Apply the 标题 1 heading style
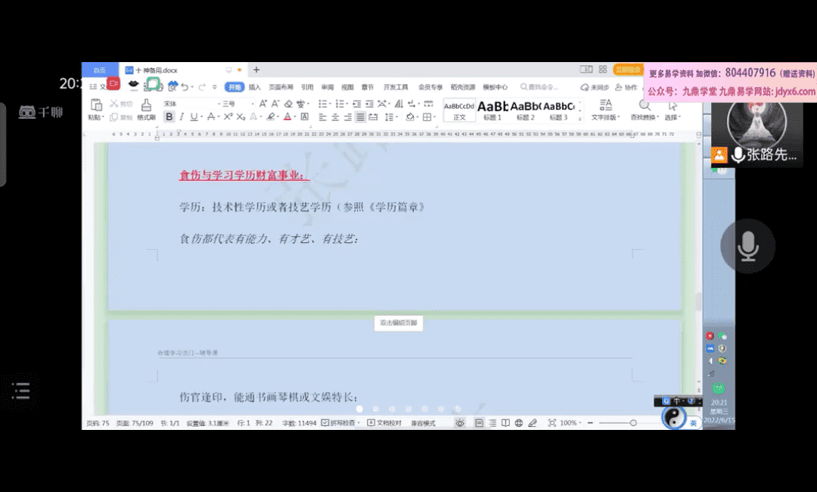This screenshot has height=492, width=817. point(492,109)
